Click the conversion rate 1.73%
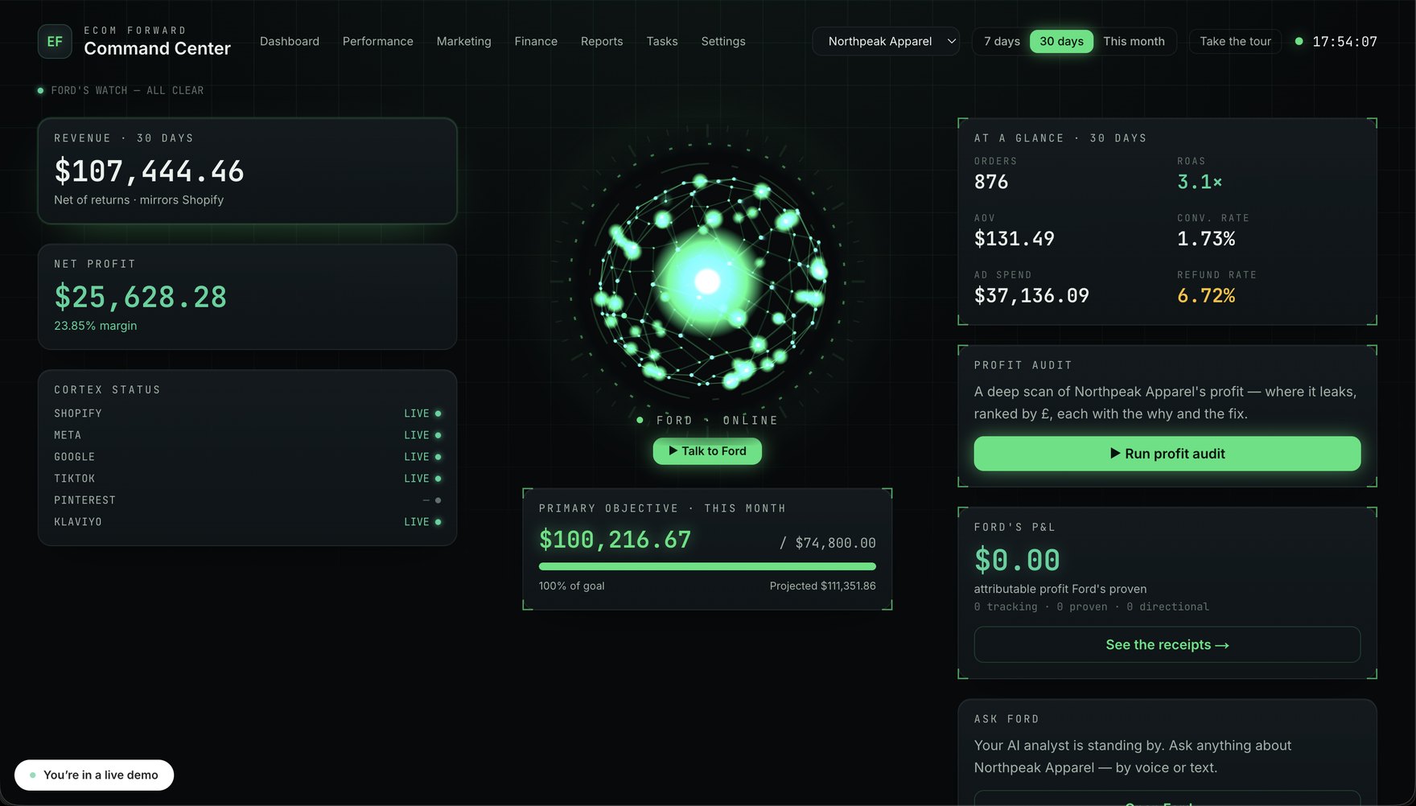The image size is (1416, 806). click(1206, 239)
